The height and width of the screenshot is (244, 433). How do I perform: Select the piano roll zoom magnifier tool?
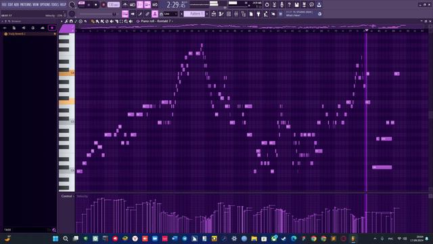tap(126, 21)
